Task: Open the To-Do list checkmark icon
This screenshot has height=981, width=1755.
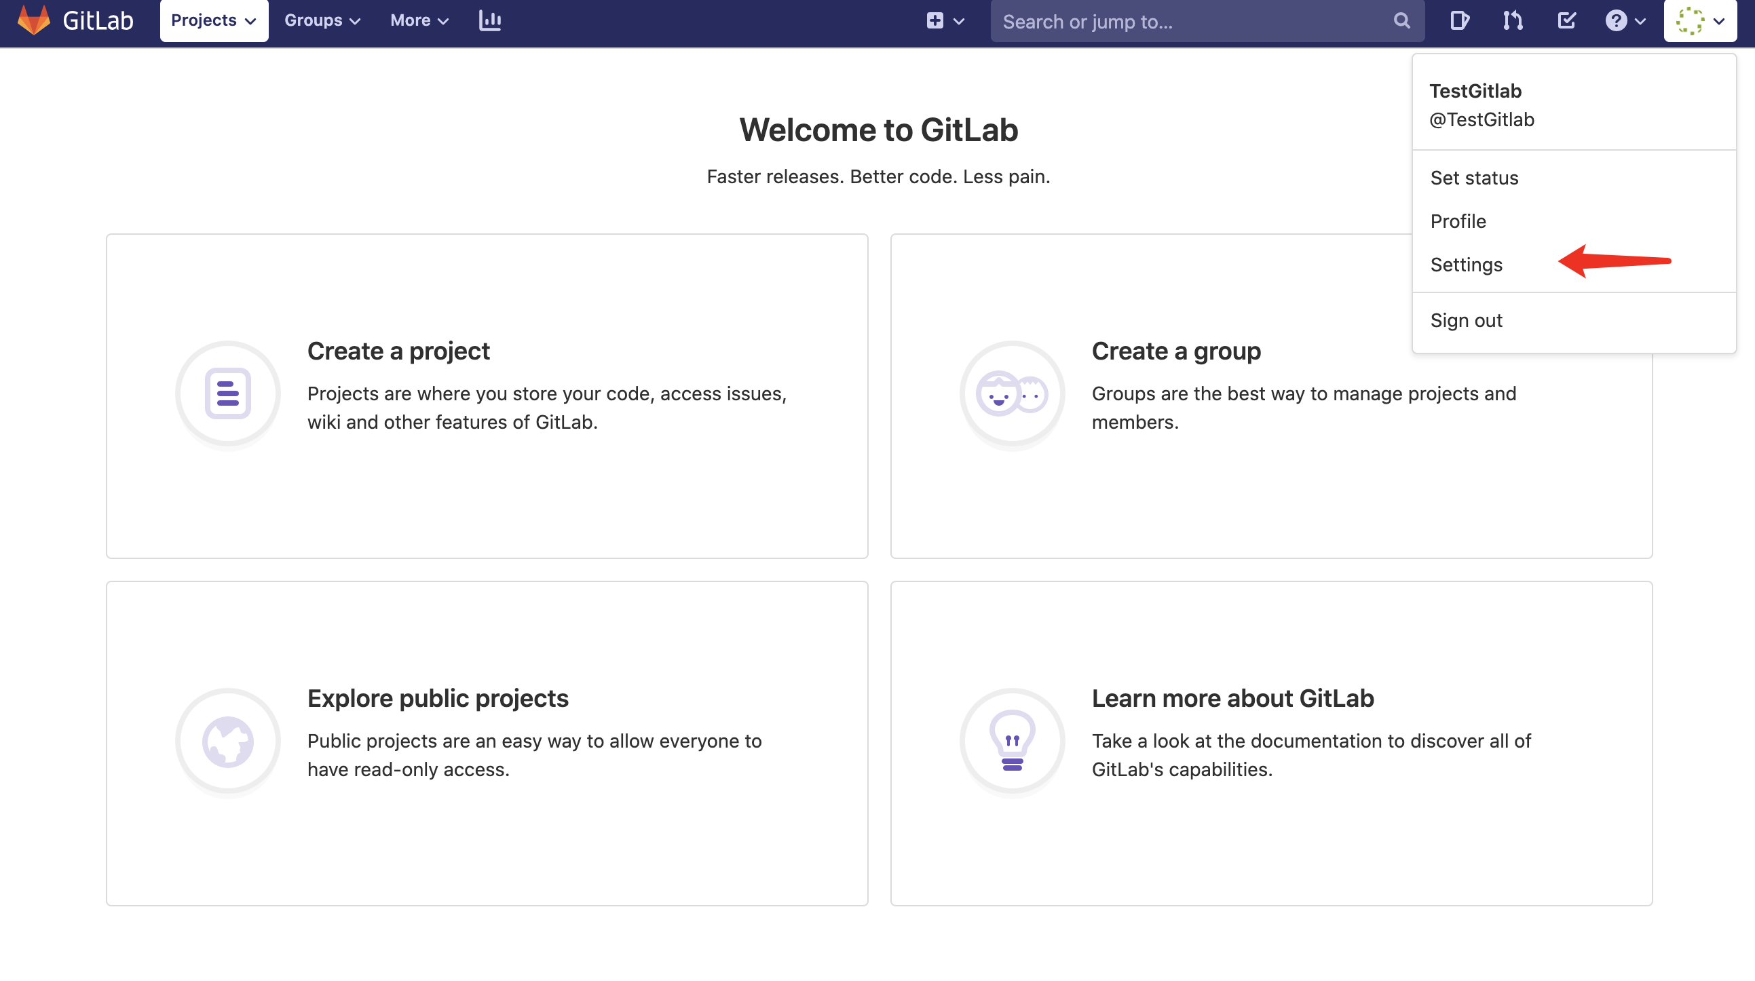Action: click(1566, 20)
